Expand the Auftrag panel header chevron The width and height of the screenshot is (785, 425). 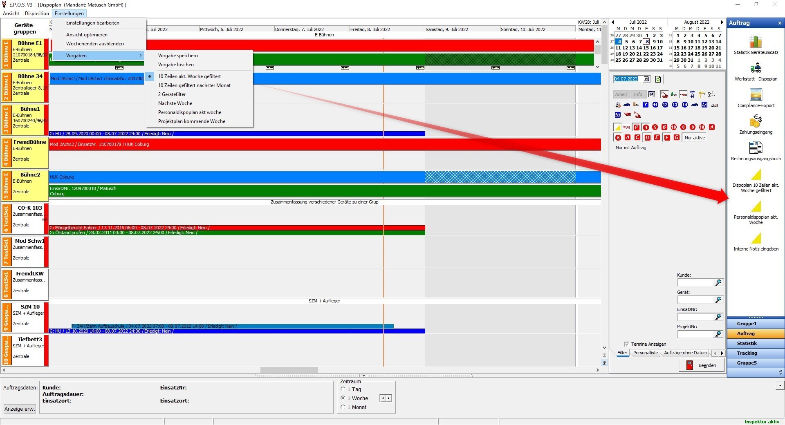coord(779,23)
